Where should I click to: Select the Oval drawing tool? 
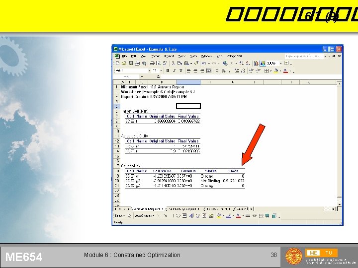coord(178,215)
